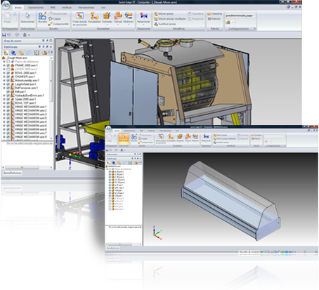
Task: Click the Patrón command in Dough Mixer window
Action: click(x=214, y=19)
